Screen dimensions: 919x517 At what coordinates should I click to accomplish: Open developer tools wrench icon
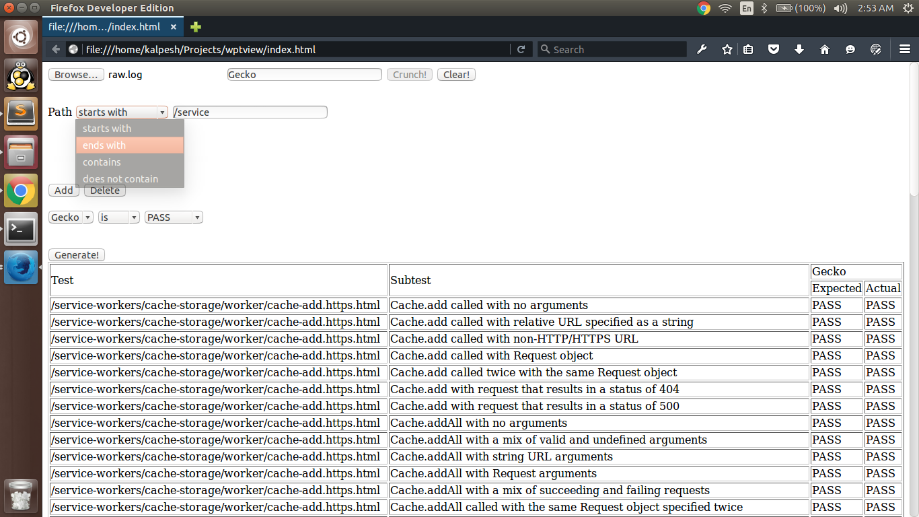pyautogui.click(x=702, y=49)
